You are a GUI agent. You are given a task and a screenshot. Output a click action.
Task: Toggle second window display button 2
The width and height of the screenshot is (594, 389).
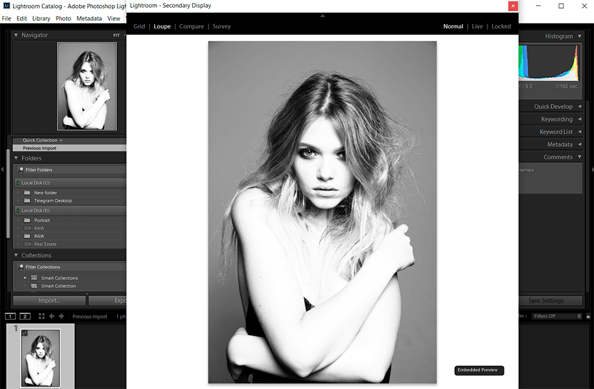coord(25,316)
